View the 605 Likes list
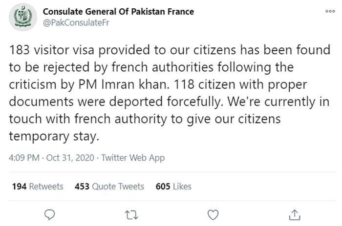Image resolution: width=342 pixels, height=226 pixels. tap(173, 186)
